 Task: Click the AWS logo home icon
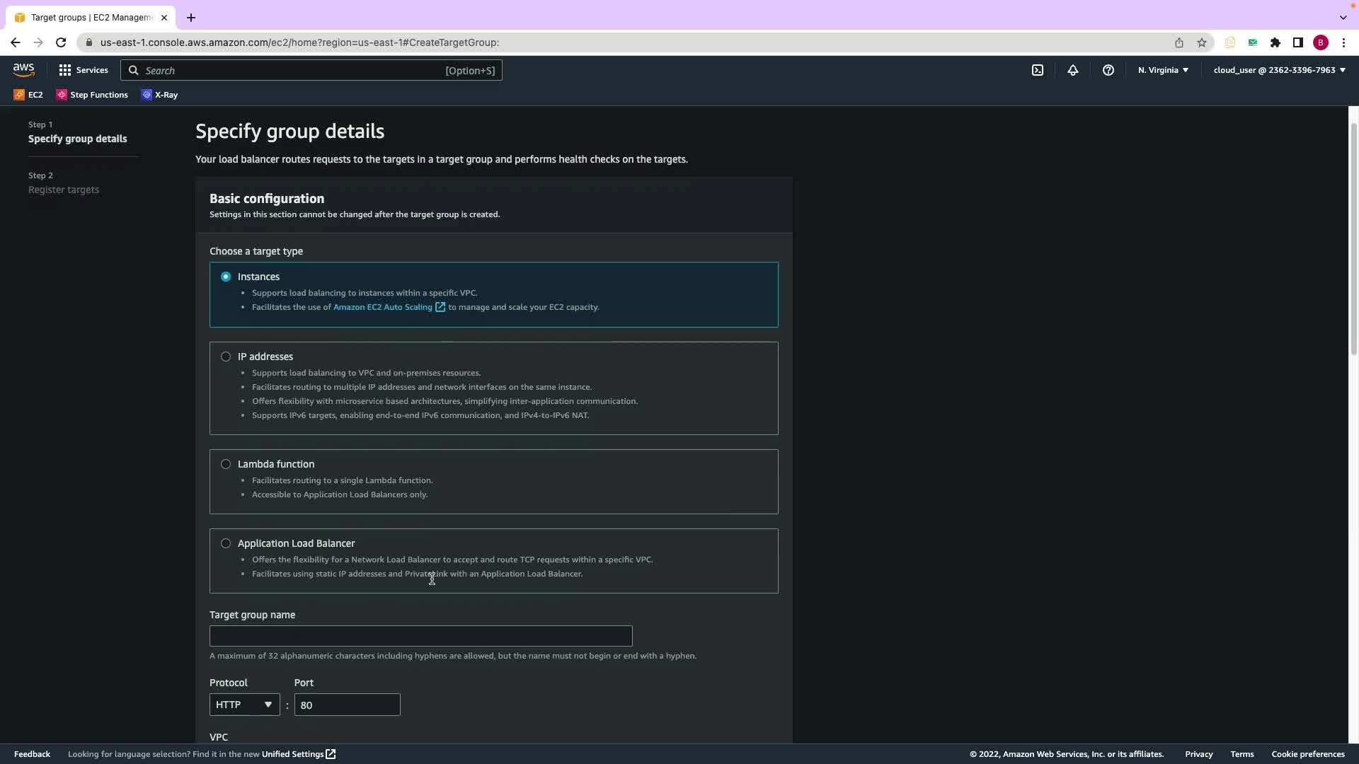(x=23, y=70)
